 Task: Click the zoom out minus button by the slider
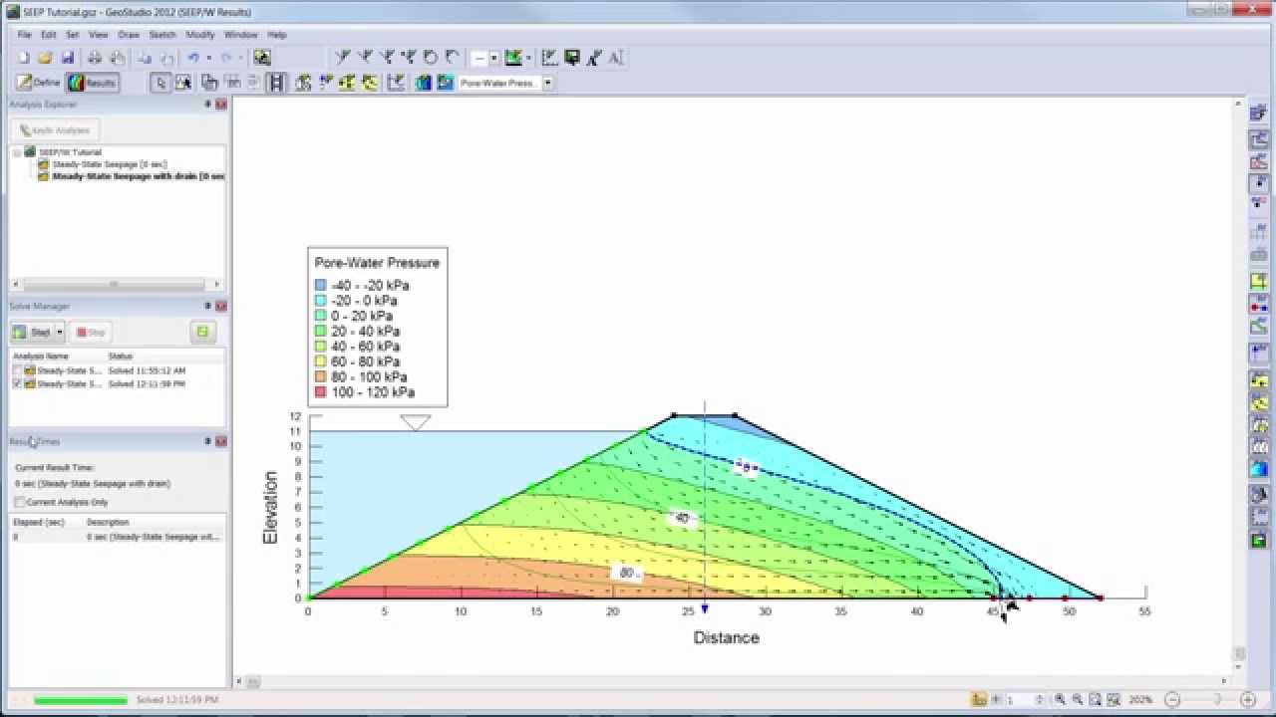1173,700
